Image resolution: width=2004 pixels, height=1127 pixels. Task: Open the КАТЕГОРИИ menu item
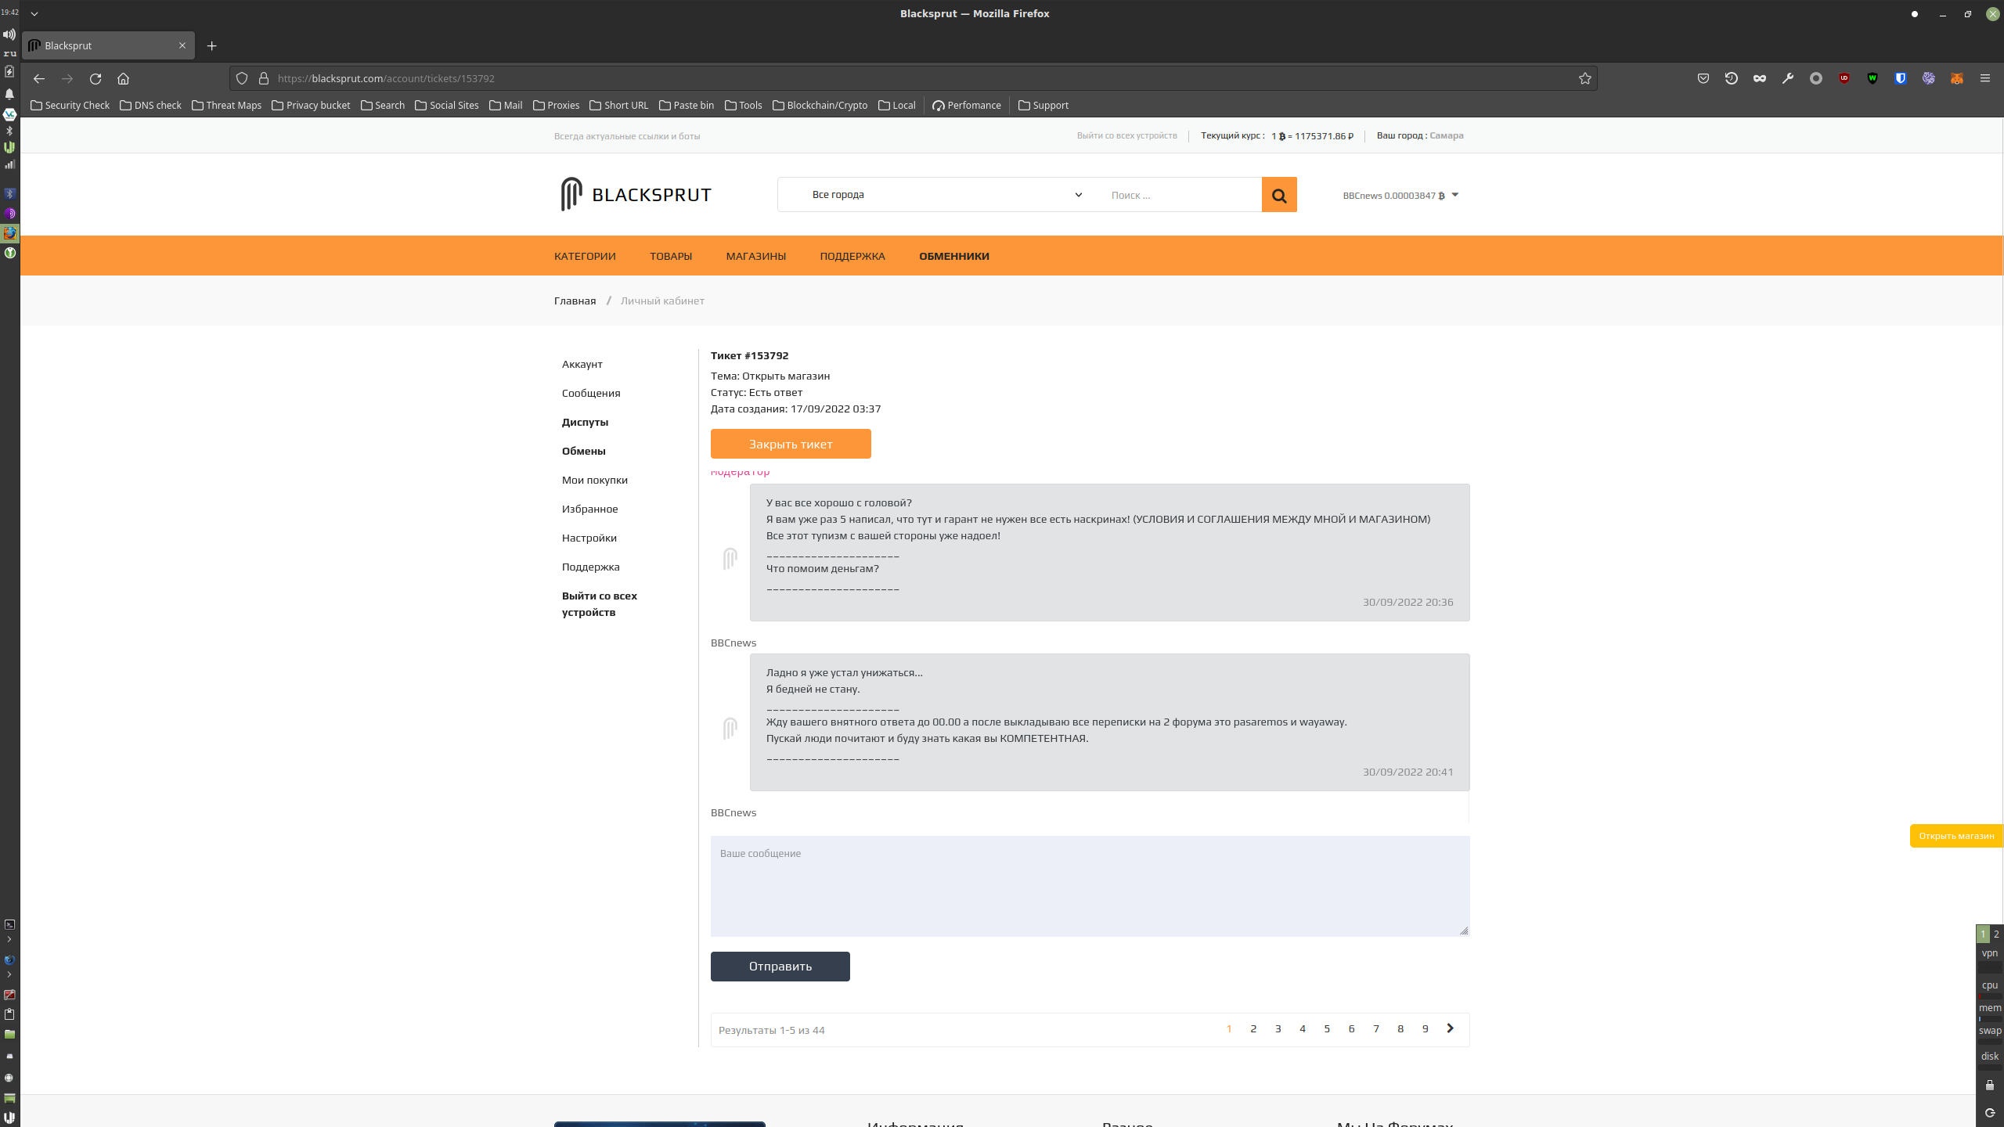tap(585, 256)
